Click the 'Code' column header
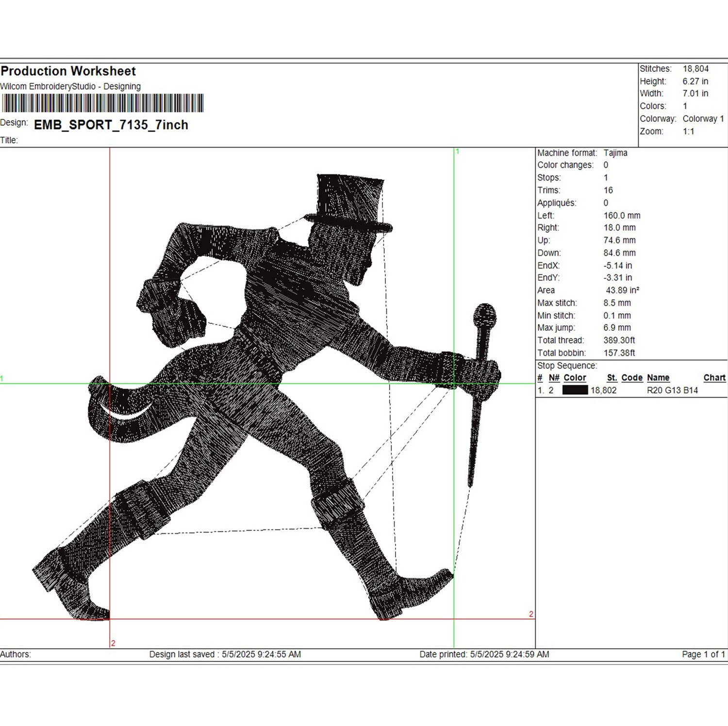 [632, 378]
